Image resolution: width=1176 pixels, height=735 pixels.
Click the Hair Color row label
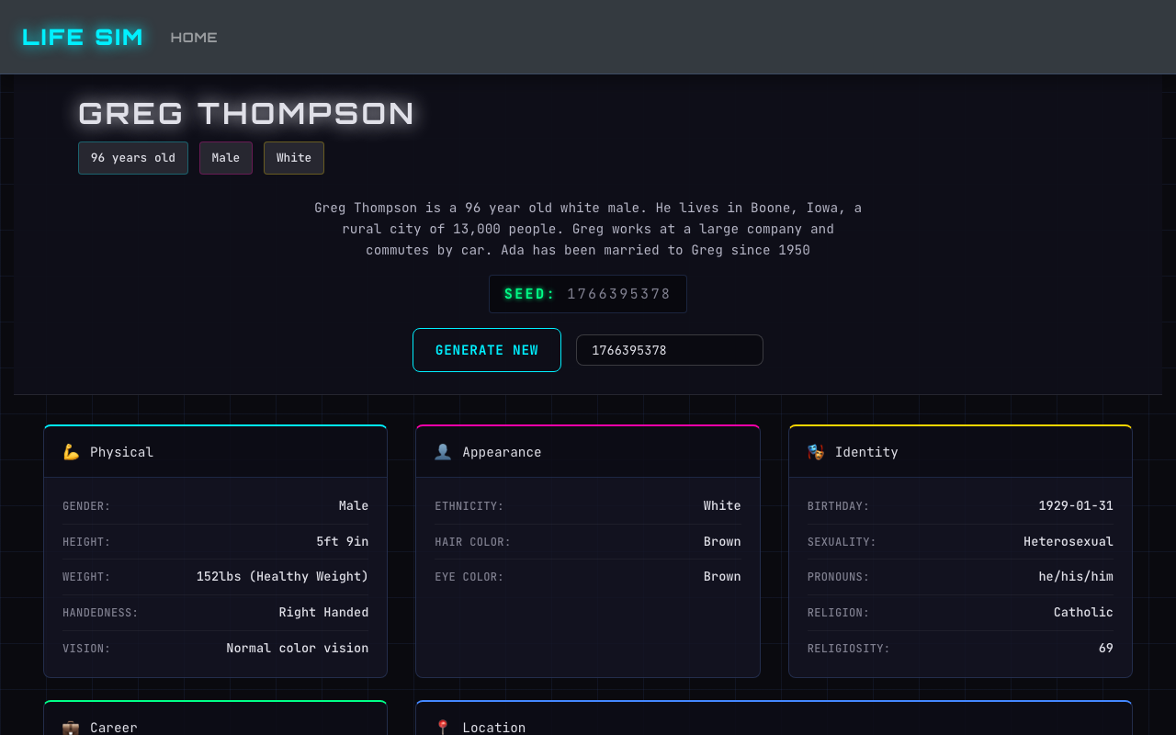tap(472, 542)
